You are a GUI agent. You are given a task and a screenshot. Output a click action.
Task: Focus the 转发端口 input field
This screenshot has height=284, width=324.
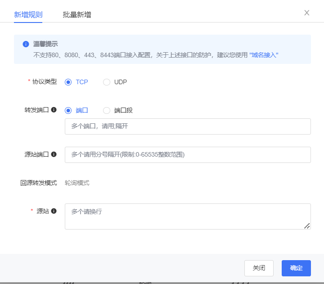(188, 126)
